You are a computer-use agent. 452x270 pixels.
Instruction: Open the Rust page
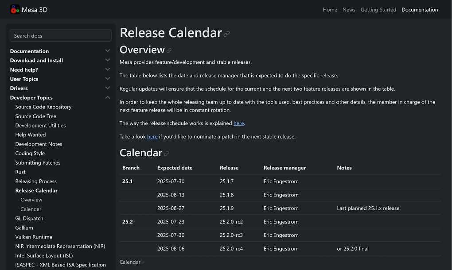(20, 172)
